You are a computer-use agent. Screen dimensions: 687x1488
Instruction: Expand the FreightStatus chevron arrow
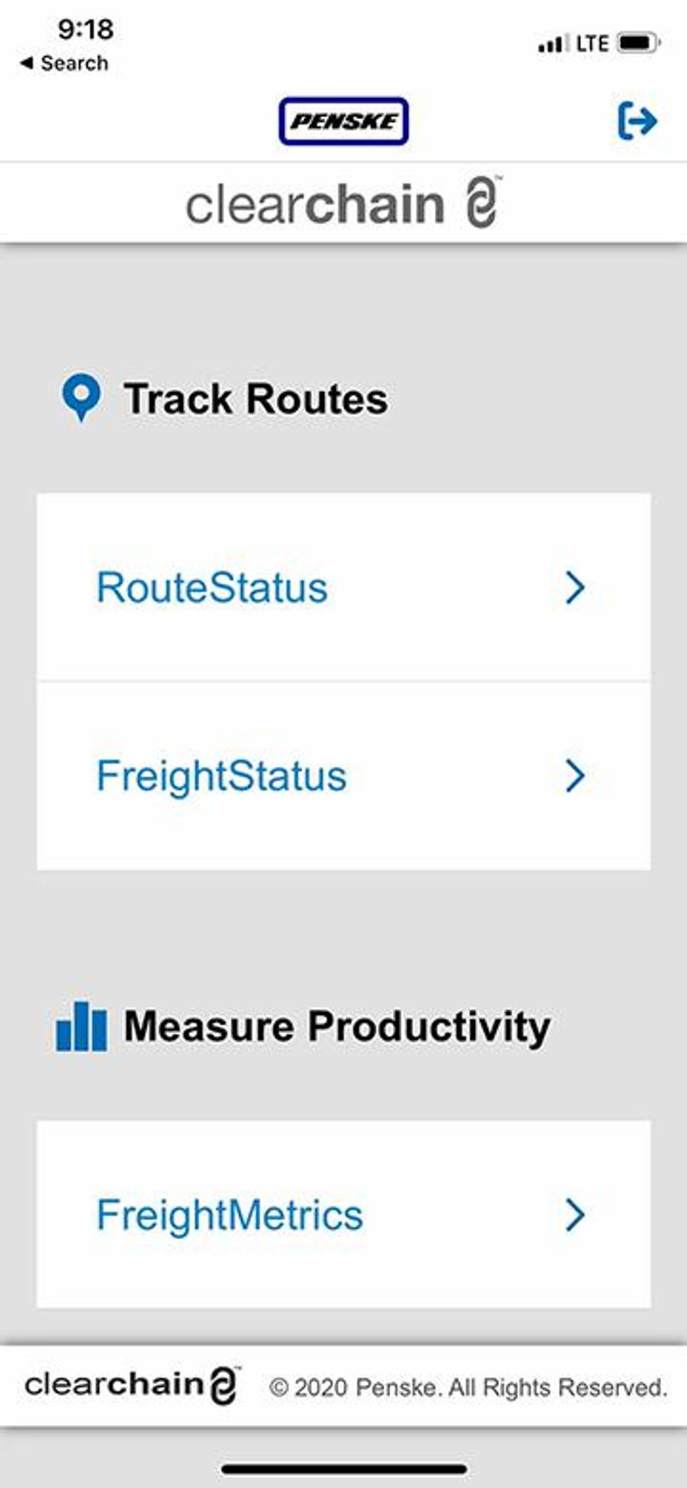[x=575, y=776]
